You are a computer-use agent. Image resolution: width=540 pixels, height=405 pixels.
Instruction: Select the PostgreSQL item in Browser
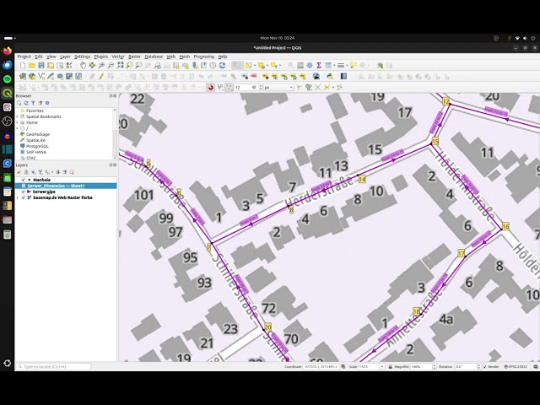(37, 146)
